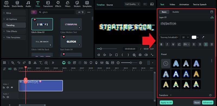Viewport: 217px width, 106px height.
Task: Choose the Glitch I Will Be Back title
Action: 42,41
